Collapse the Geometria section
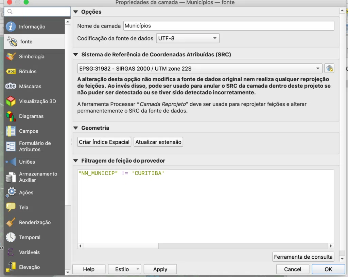Viewport: 348px width, 277px height. tap(76, 128)
